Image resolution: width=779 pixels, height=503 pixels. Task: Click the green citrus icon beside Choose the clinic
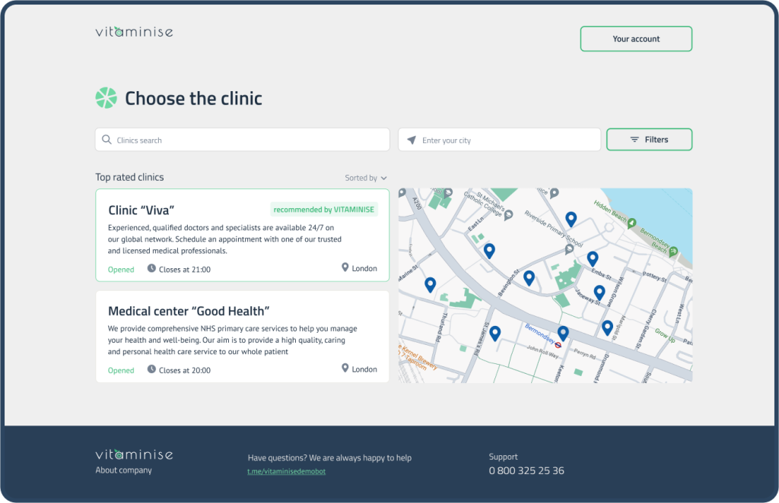click(107, 98)
